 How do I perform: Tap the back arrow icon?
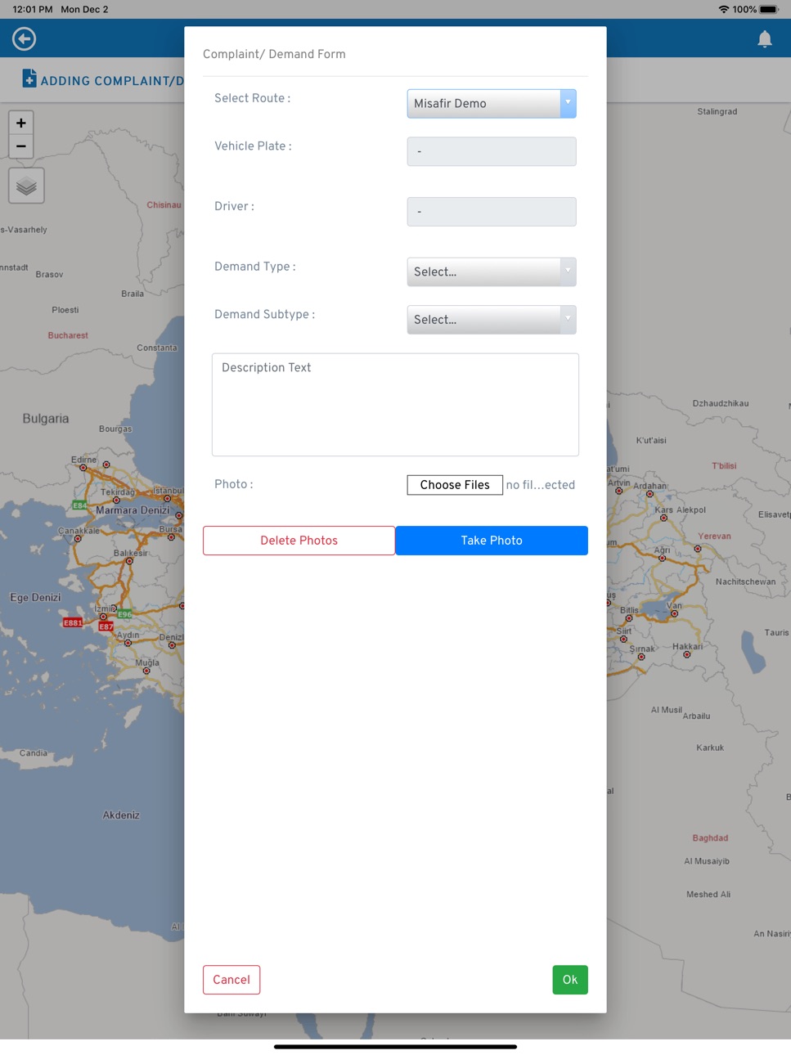[x=24, y=38]
